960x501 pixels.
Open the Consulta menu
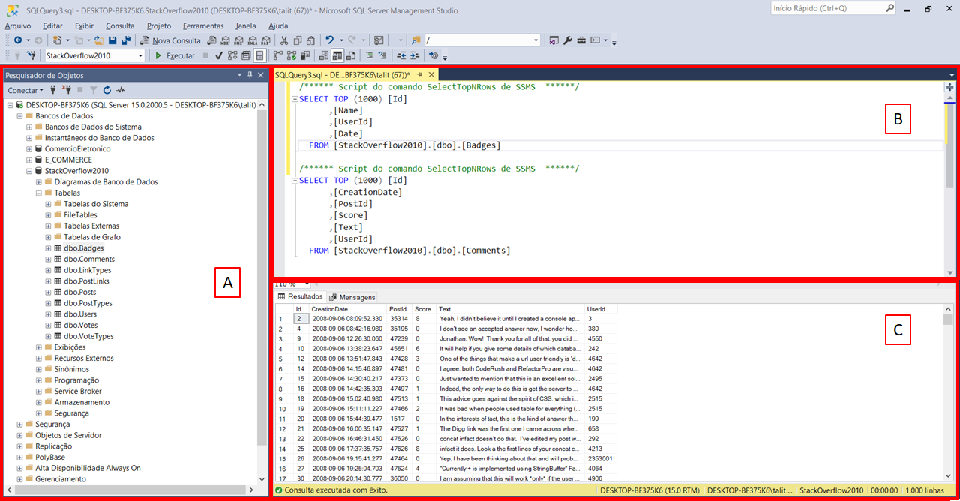tap(120, 25)
